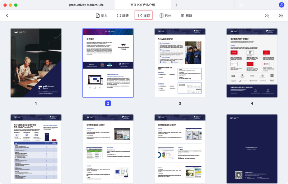Click the Delete (删除) trash tool
The width and height of the screenshot is (288, 184).
pos(186,16)
